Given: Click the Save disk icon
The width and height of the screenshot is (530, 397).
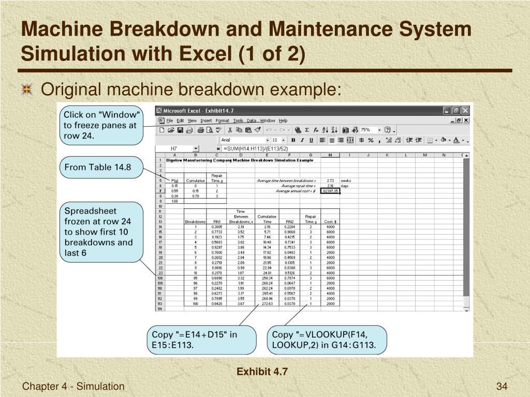Looking at the screenshot, I should [x=180, y=130].
